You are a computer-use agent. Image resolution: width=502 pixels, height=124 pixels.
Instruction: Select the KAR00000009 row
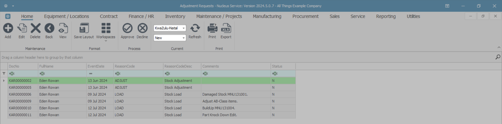(x=20, y=101)
